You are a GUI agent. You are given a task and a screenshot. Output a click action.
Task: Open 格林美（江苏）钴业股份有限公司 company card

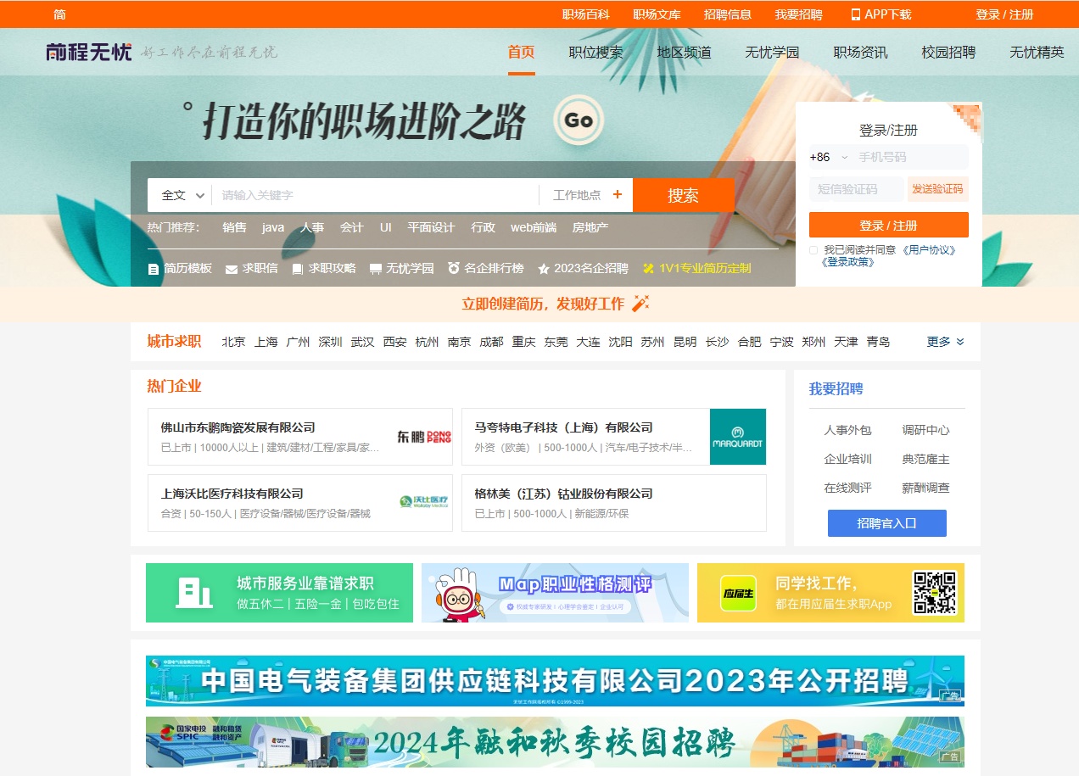(x=614, y=503)
